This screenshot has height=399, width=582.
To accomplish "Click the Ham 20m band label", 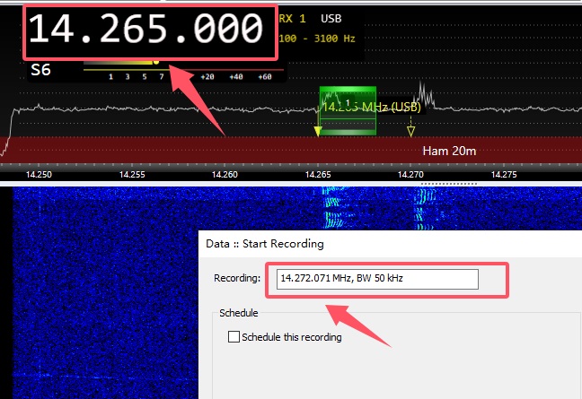I will click(x=447, y=151).
